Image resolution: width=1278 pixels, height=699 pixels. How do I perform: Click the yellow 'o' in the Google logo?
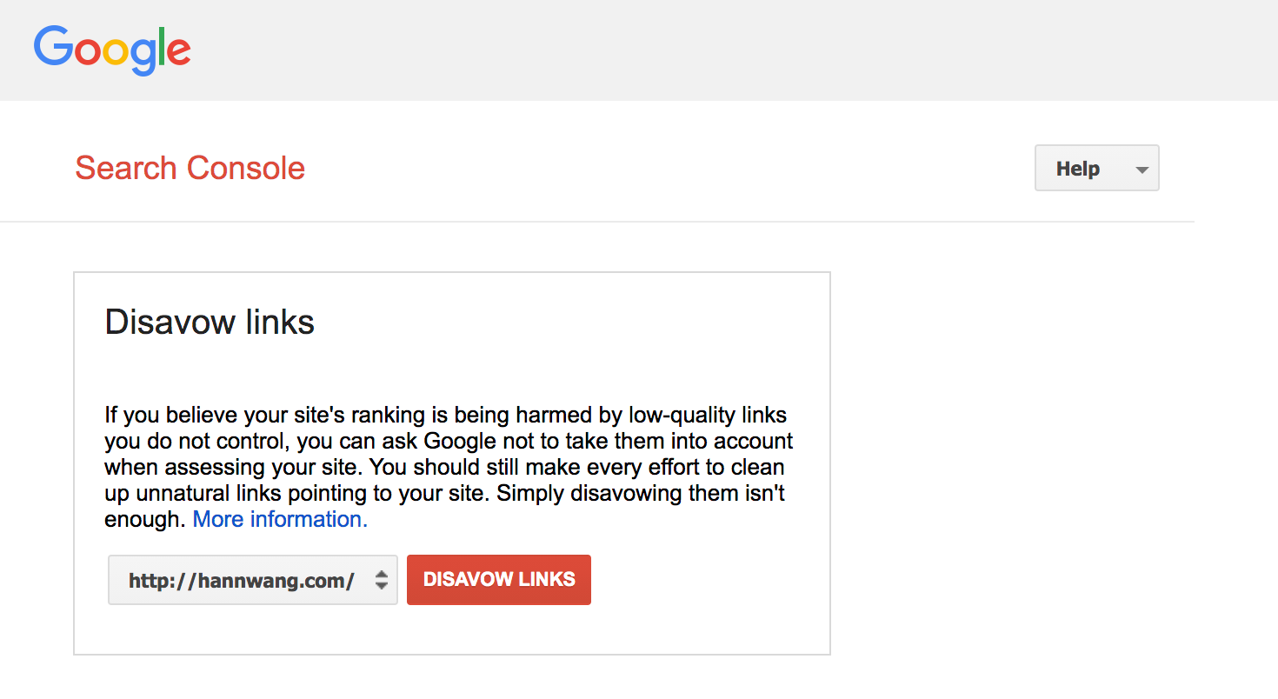point(116,52)
